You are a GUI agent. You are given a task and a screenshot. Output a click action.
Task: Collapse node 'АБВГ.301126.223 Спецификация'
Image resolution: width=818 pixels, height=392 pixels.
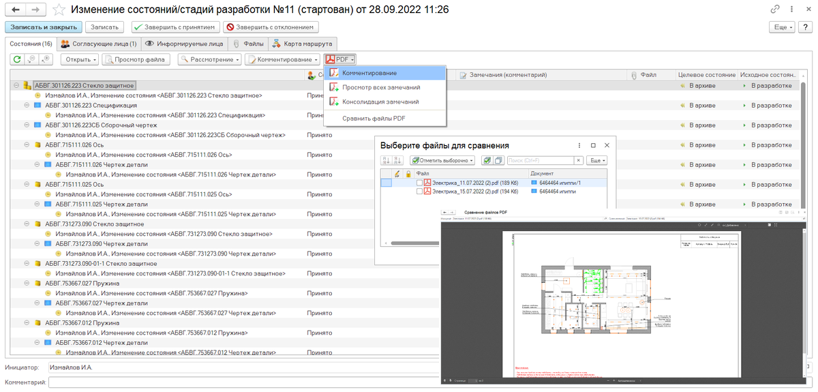(27, 106)
